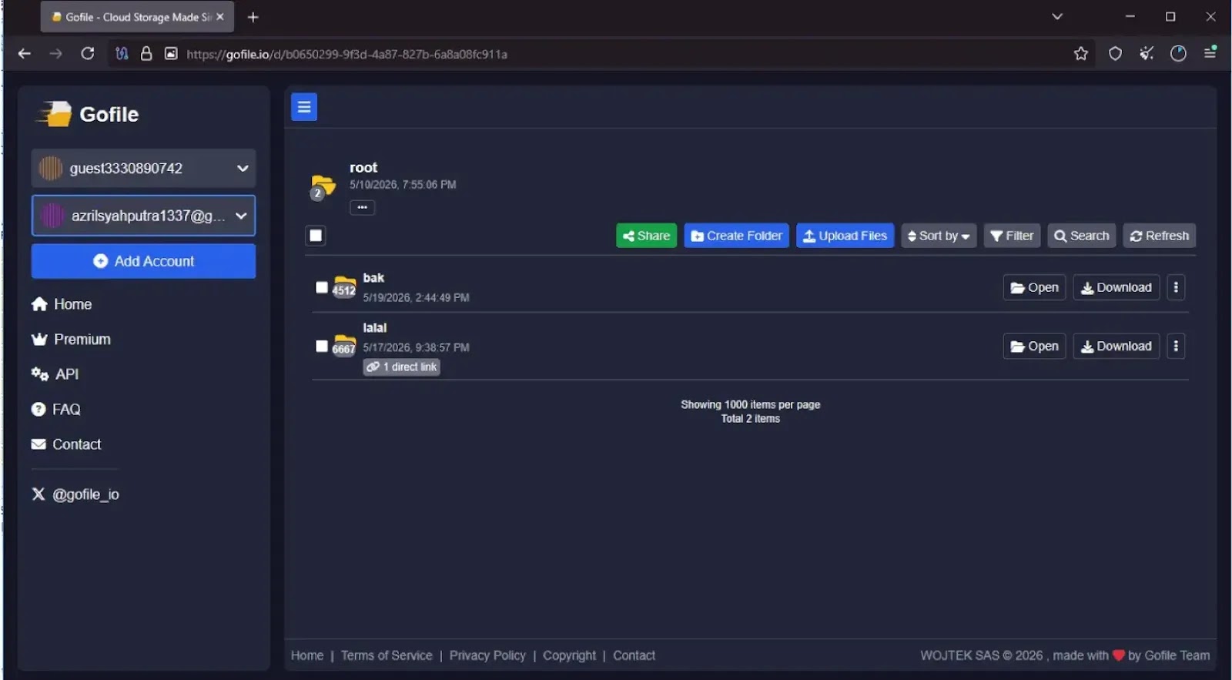This screenshot has width=1232, height=680.
Task: Click the reader view icon in address bar
Action: [x=171, y=54]
